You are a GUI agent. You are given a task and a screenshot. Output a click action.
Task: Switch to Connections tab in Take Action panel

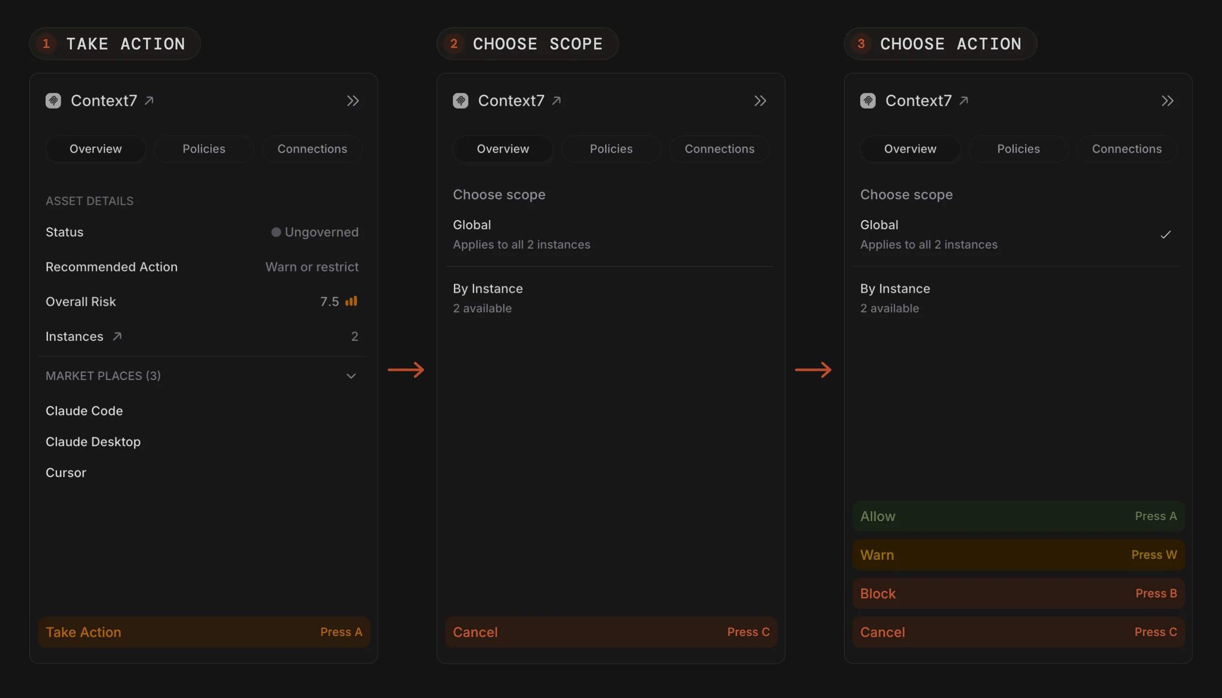(312, 149)
